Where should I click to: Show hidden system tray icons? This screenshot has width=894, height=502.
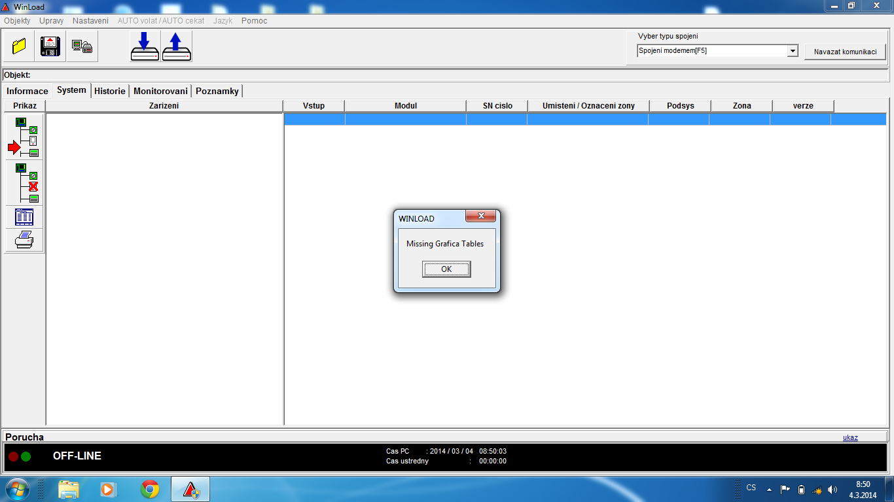click(x=769, y=489)
